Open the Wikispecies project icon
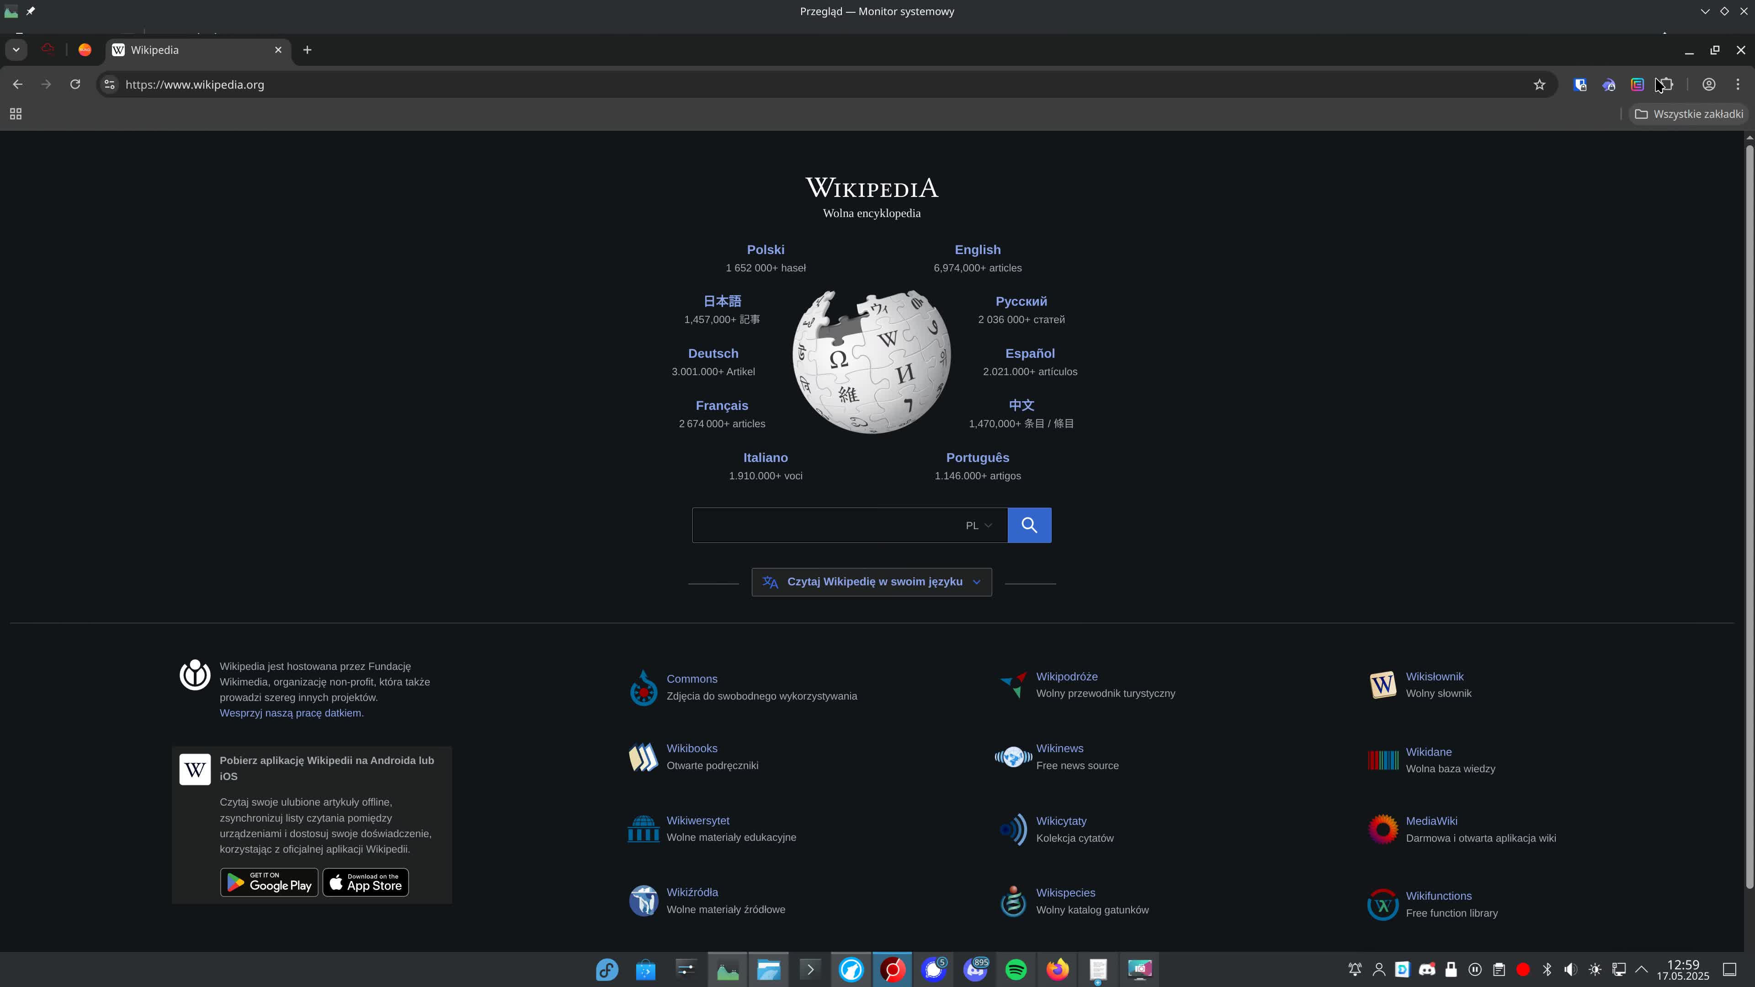The width and height of the screenshot is (1755, 987). point(1013,901)
